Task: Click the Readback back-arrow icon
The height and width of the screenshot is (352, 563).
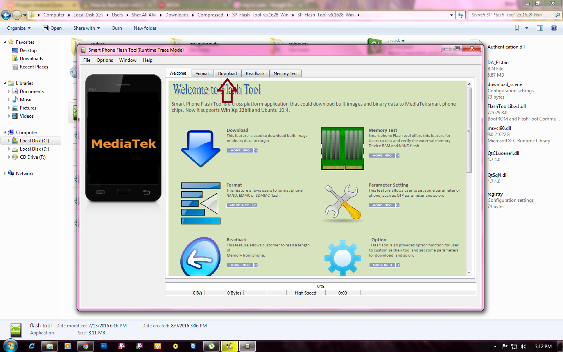Action: coord(201,256)
